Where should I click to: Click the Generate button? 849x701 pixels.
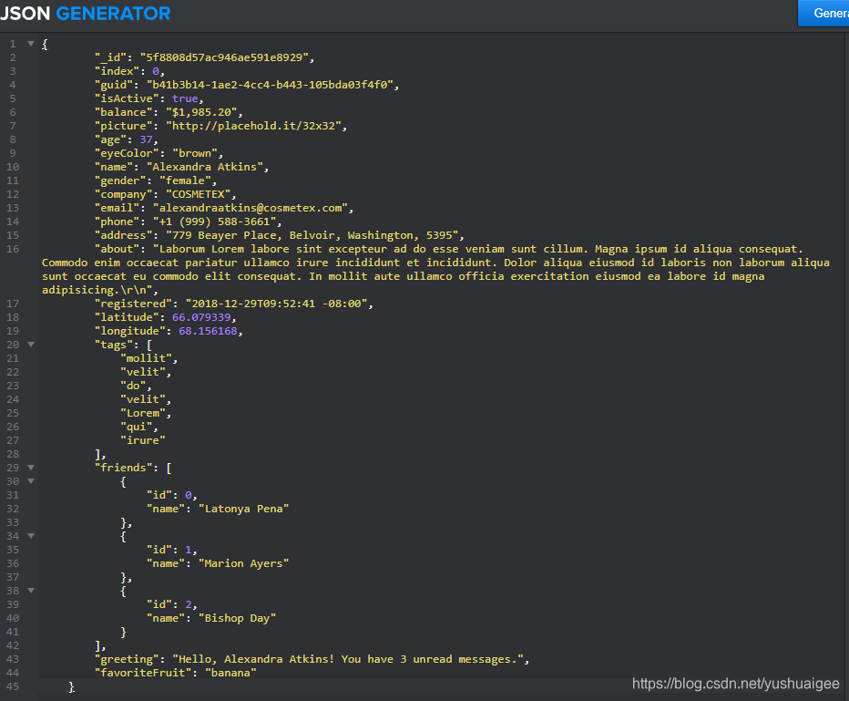[823, 13]
